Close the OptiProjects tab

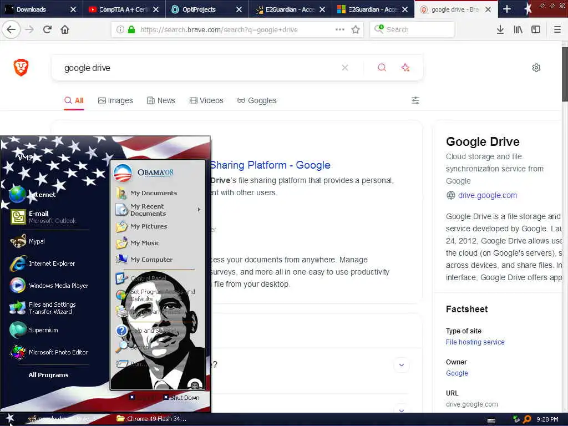click(x=239, y=9)
